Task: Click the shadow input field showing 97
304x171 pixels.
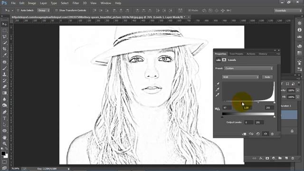Action: tap(227, 108)
